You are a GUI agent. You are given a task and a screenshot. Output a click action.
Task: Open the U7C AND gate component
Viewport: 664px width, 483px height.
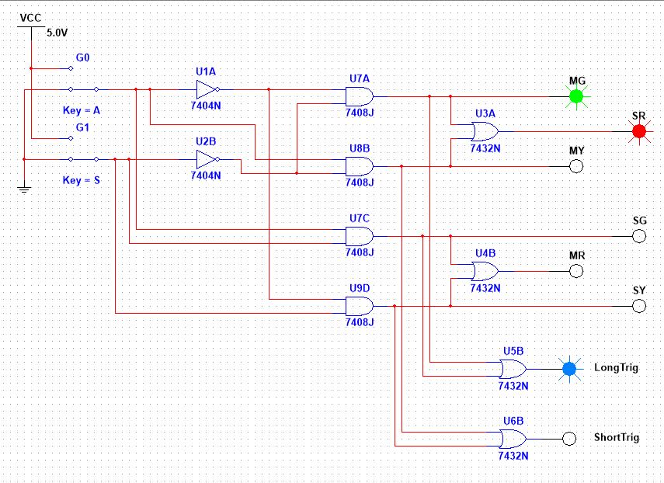tap(358, 235)
